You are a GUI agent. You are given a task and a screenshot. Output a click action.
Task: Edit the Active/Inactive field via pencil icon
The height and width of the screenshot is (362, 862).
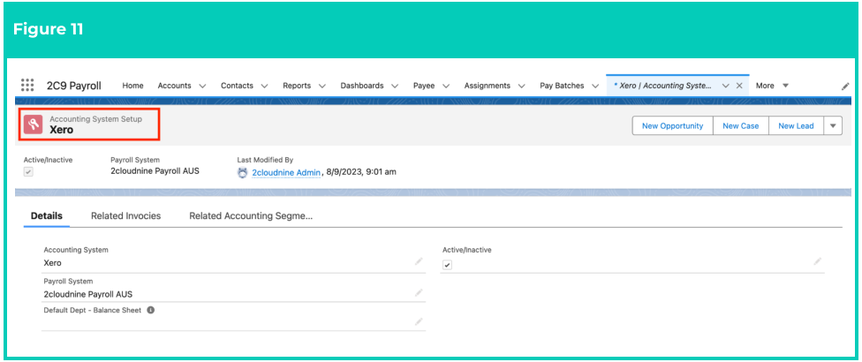coord(818,261)
